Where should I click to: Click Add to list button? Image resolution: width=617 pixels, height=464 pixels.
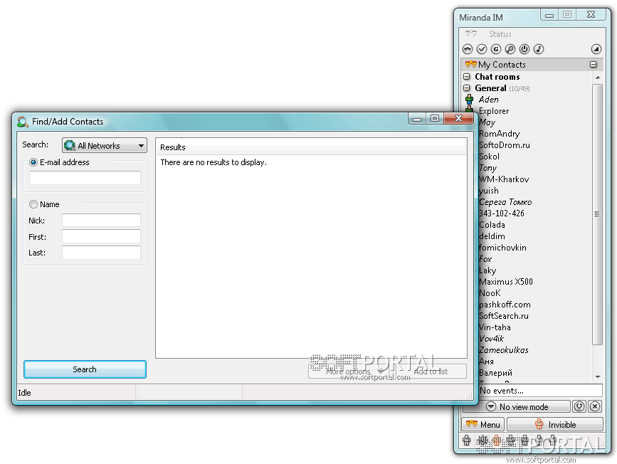[x=431, y=371]
